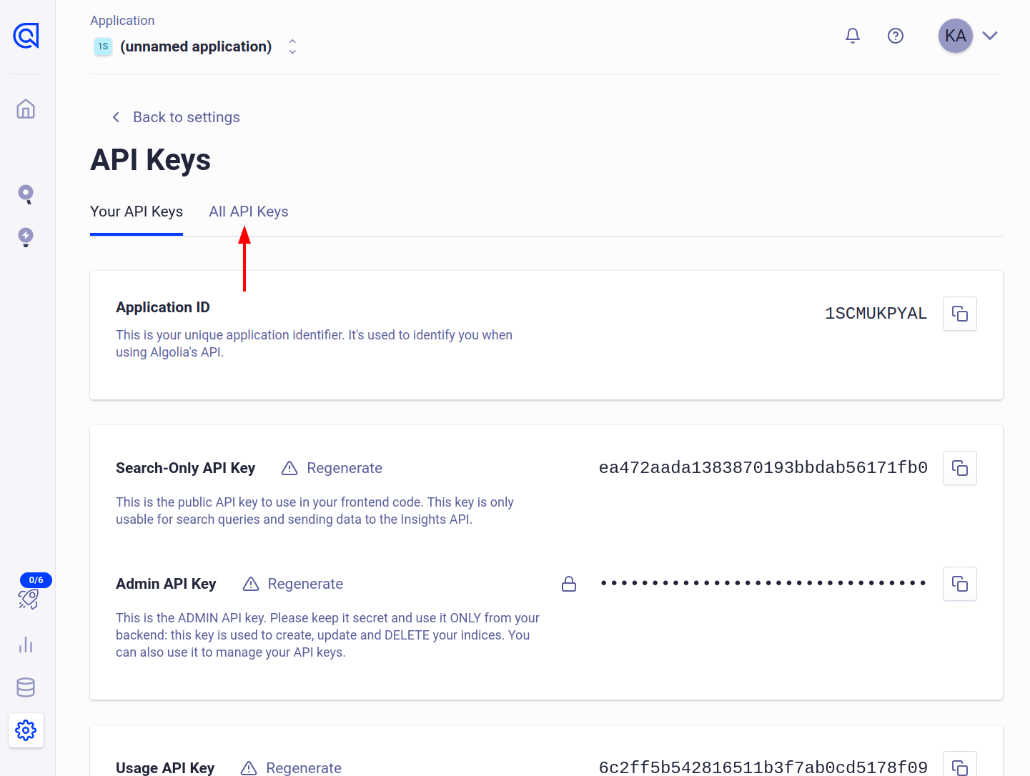Expand the account menu chevron beside the avatar

pyautogui.click(x=990, y=36)
